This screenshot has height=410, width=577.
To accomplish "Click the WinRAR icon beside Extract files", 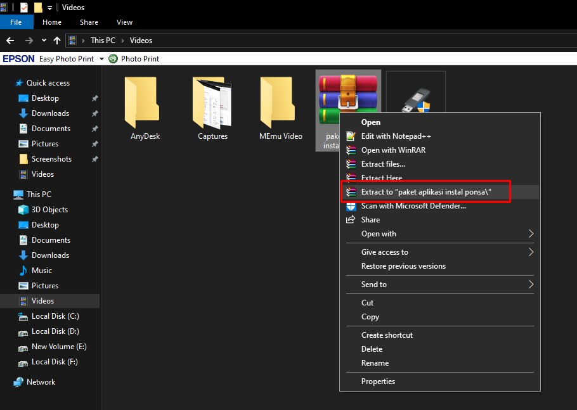I will (x=351, y=164).
